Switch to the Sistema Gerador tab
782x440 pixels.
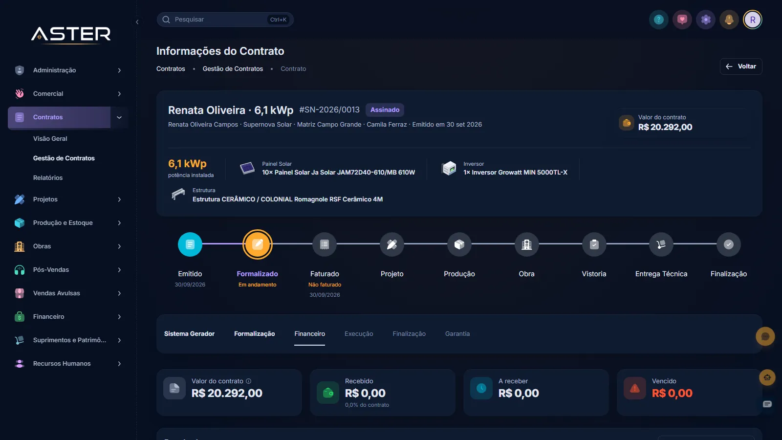tap(189, 334)
